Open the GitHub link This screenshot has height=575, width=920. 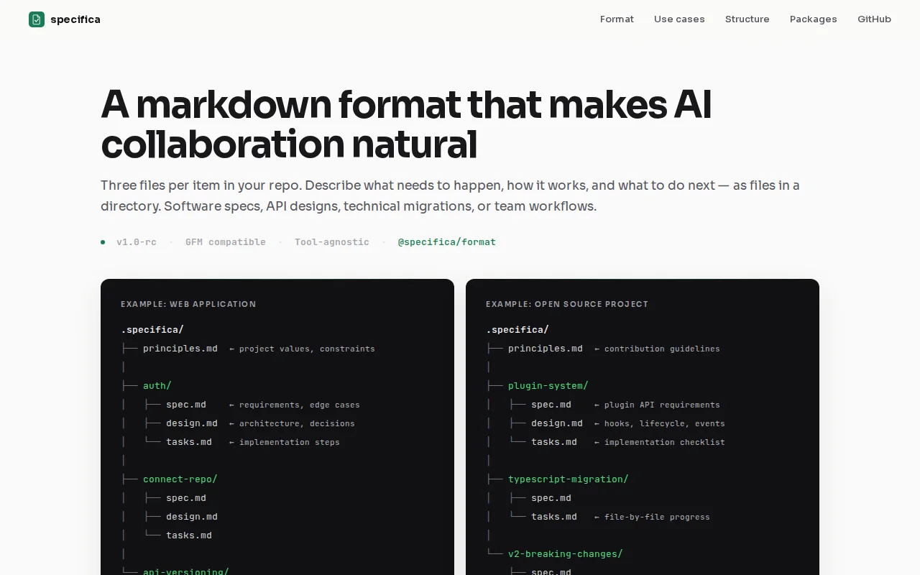(x=874, y=19)
